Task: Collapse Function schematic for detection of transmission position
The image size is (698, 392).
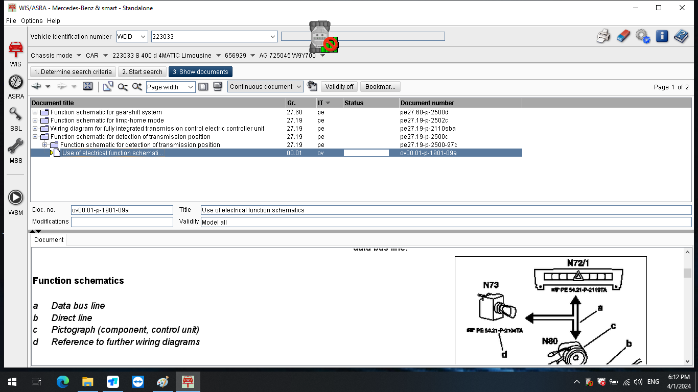Action: point(34,136)
